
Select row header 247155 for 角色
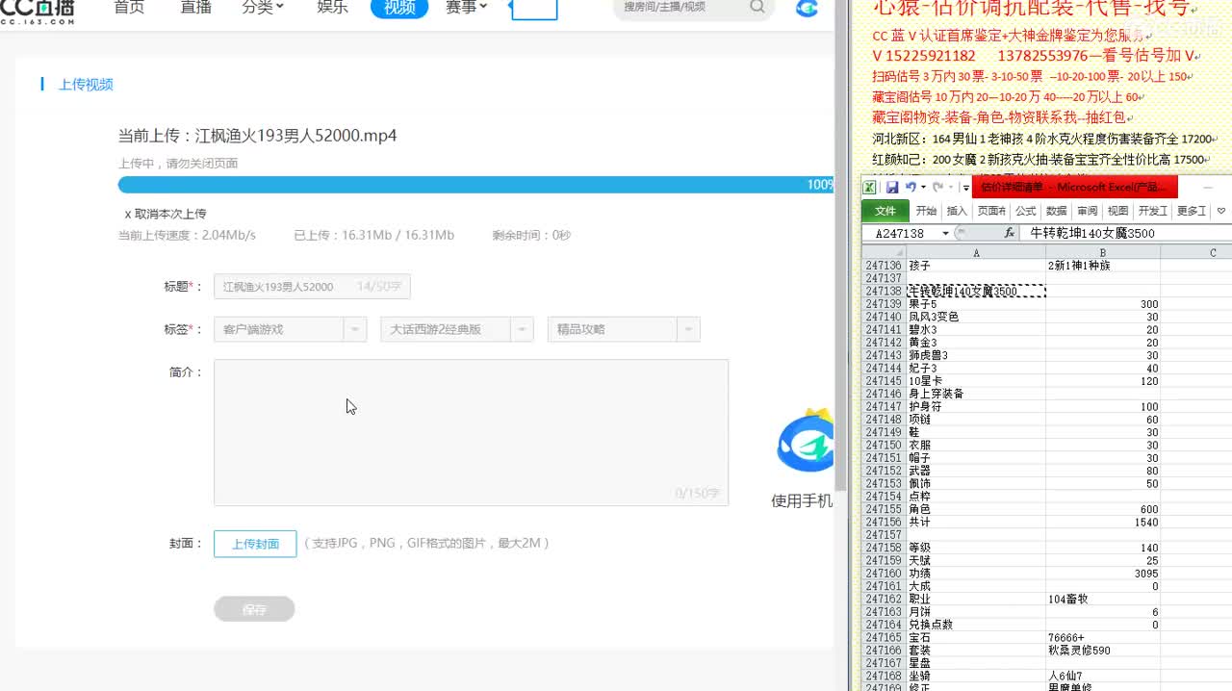(x=884, y=509)
